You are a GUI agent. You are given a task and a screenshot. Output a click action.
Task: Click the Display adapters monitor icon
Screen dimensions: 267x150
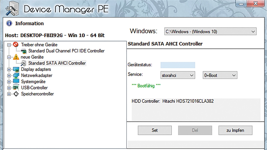coord(16,69)
